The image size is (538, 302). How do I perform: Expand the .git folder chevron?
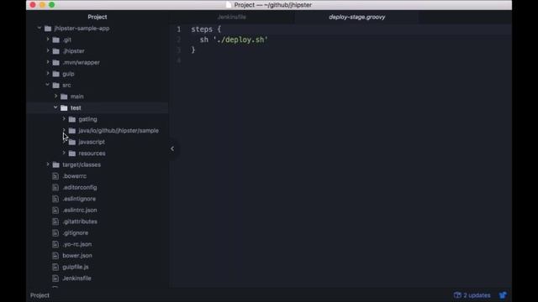pyautogui.click(x=48, y=39)
